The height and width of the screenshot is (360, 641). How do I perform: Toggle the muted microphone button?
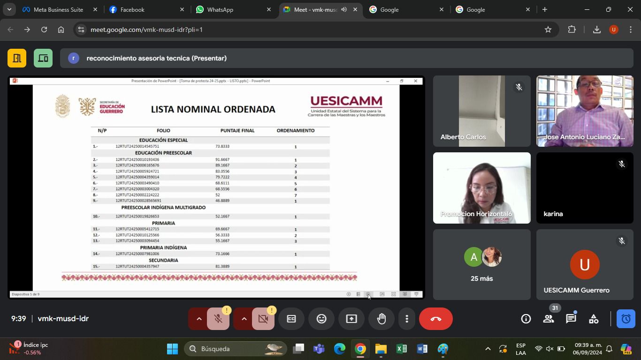click(218, 319)
